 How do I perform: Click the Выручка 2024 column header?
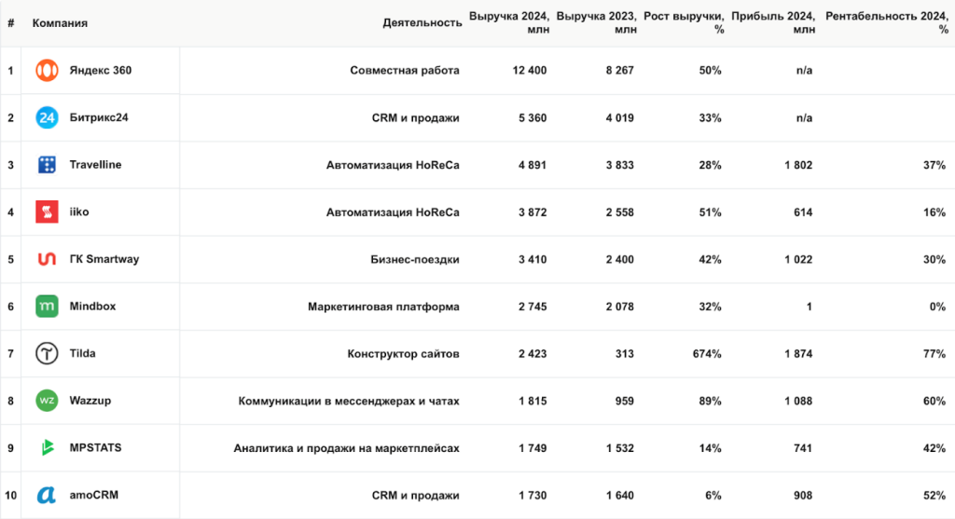(509, 23)
